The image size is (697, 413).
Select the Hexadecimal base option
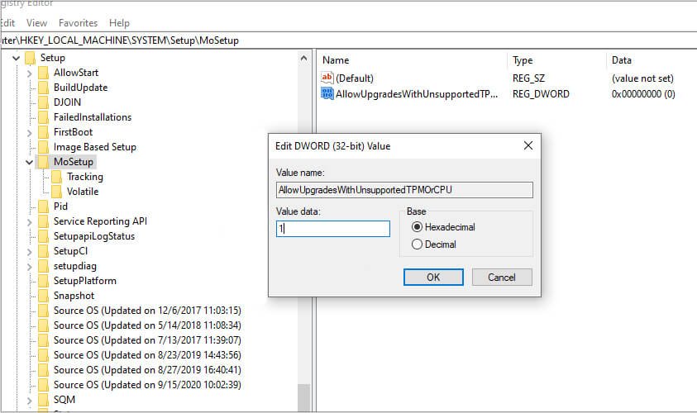pyautogui.click(x=417, y=227)
